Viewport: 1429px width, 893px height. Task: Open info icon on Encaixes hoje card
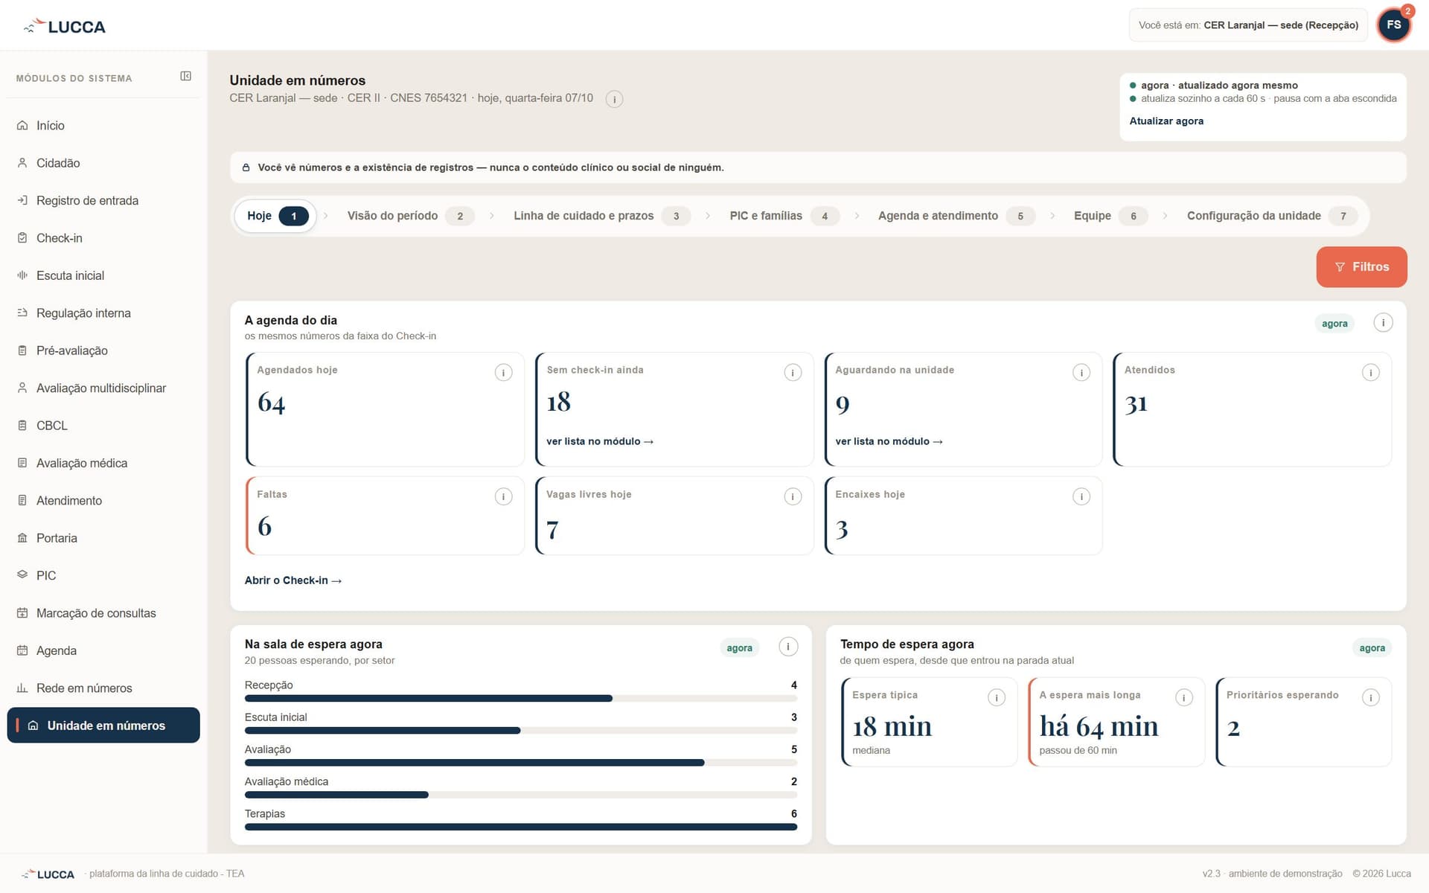(x=1081, y=496)
